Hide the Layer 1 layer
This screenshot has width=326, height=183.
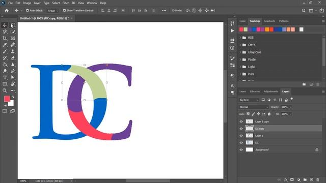coord(241,136)
